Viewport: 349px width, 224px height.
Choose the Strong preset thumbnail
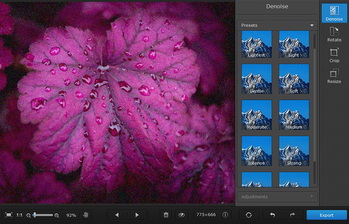click(294, 151)
